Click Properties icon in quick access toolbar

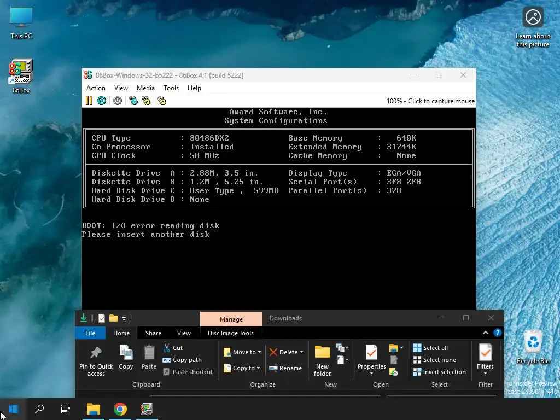[101, 318]
